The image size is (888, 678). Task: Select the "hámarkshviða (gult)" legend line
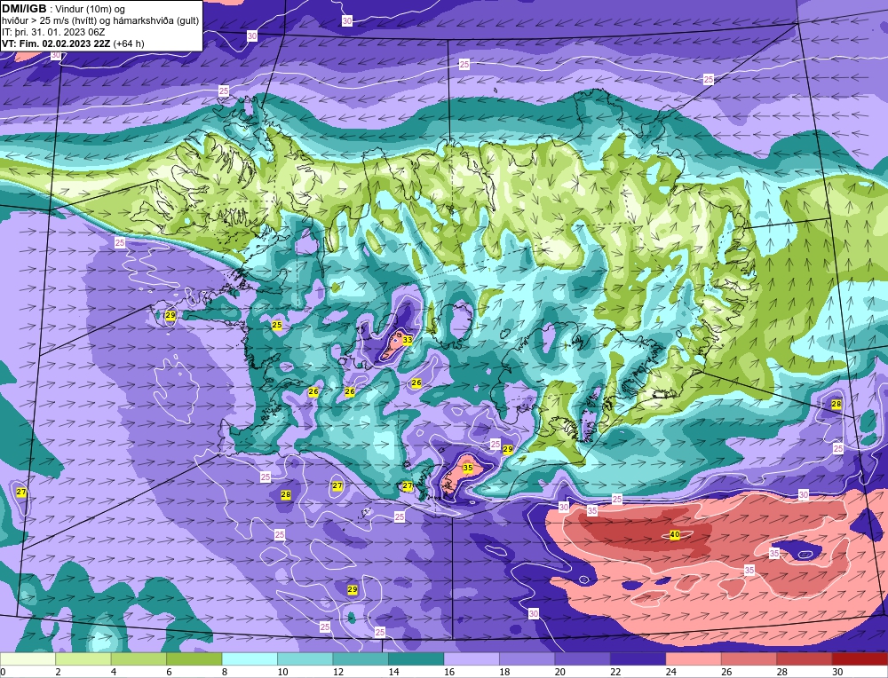pyautogui.click(x=100, y=20)
